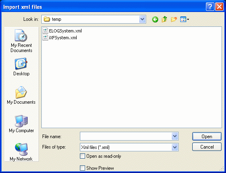This screenshot has width=226, height=173.
Task: Enable Open as read-only checkbox
Action: click(82, 156)
